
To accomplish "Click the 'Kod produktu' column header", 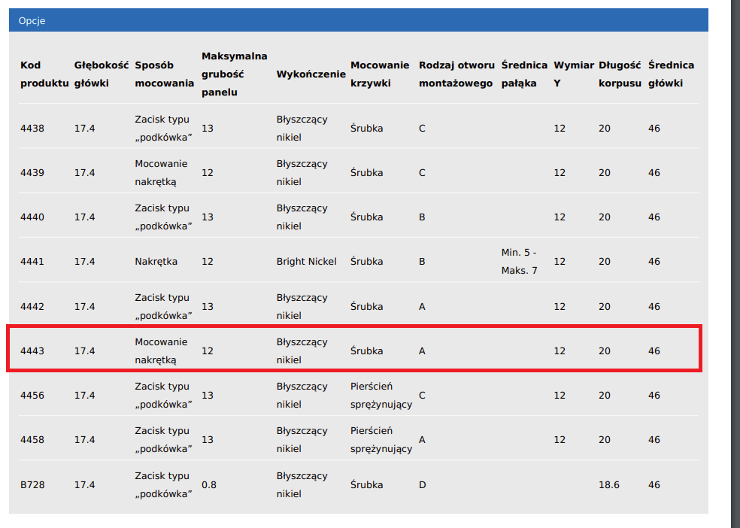I will [x=44, y=74].
